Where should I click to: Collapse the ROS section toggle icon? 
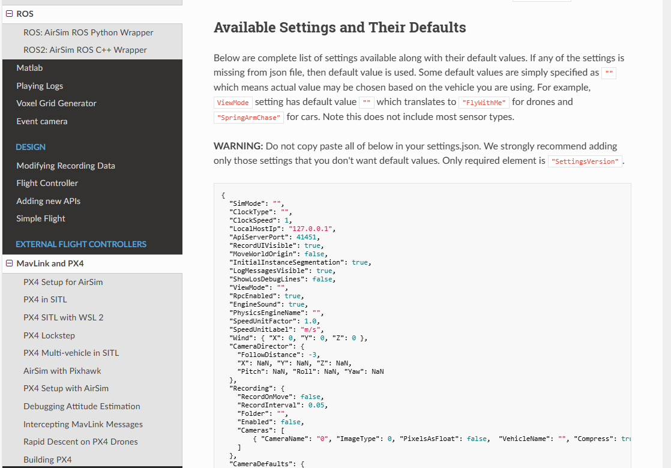click(9, 14)
